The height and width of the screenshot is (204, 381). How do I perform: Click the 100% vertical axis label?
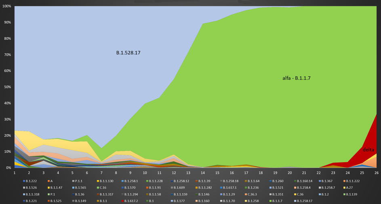coord(7,7)
